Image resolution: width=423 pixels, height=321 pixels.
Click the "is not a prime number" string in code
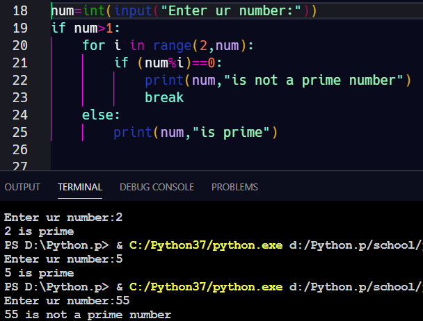tap(317, 80)
